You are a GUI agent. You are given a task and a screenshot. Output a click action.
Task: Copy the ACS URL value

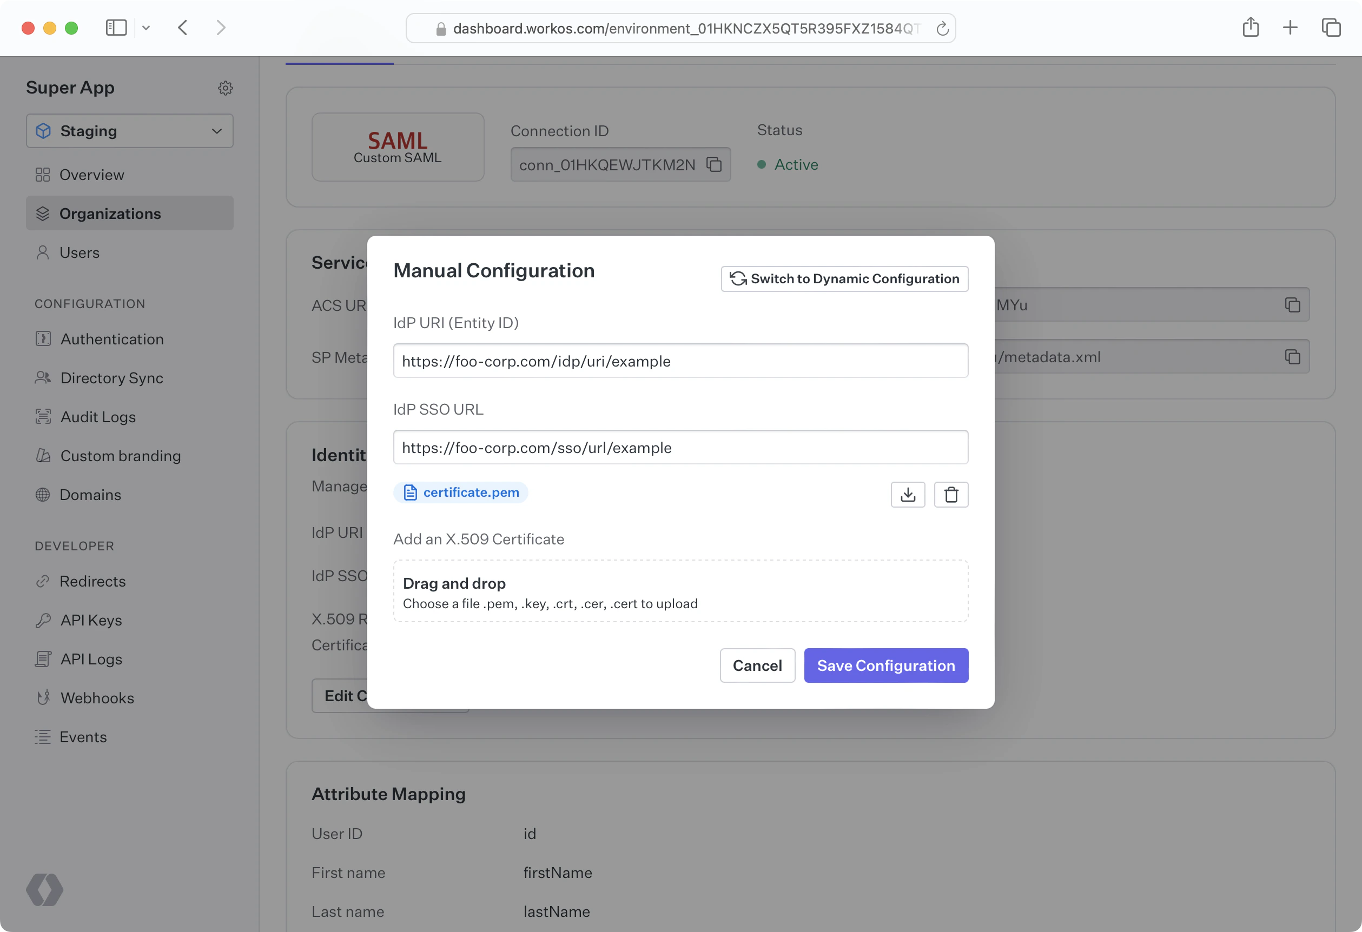tap(1292, 304)
